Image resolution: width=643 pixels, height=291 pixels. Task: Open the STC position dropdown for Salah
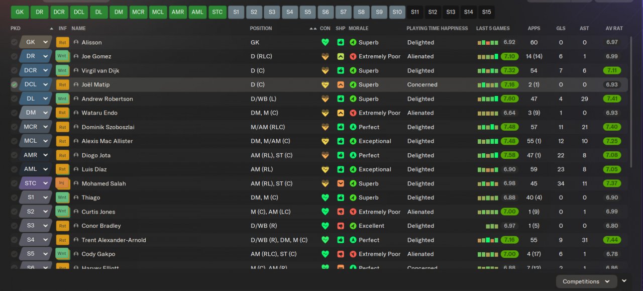(36, 183)
